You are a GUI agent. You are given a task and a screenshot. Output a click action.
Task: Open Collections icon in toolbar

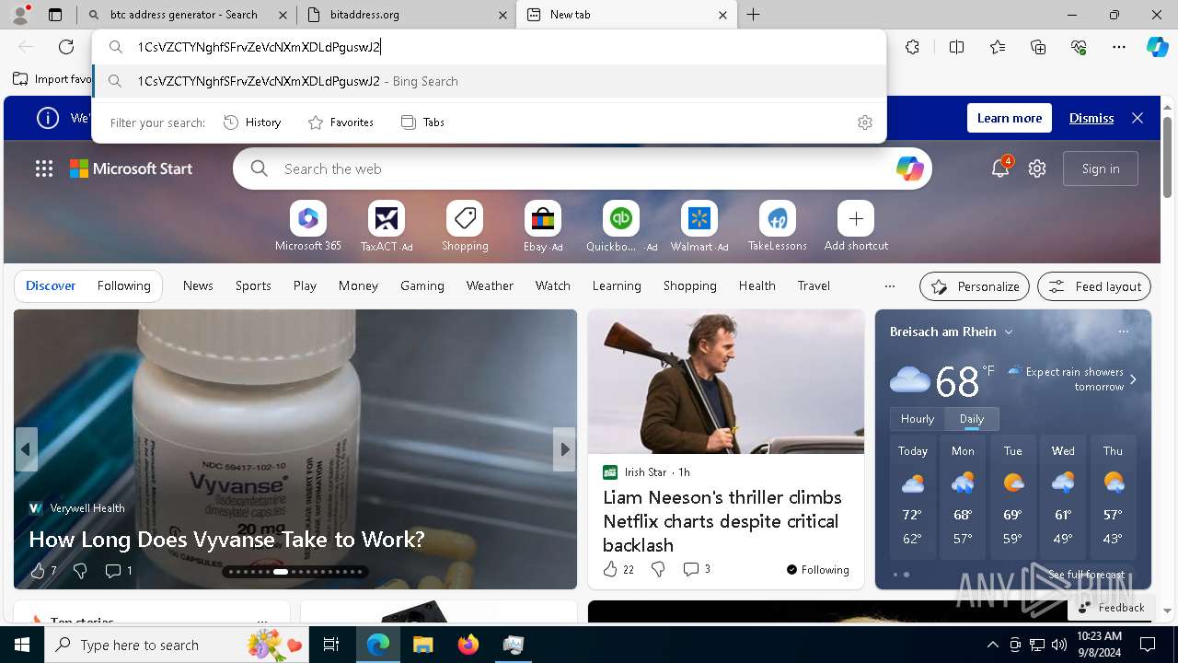[x=1038, y=47]
